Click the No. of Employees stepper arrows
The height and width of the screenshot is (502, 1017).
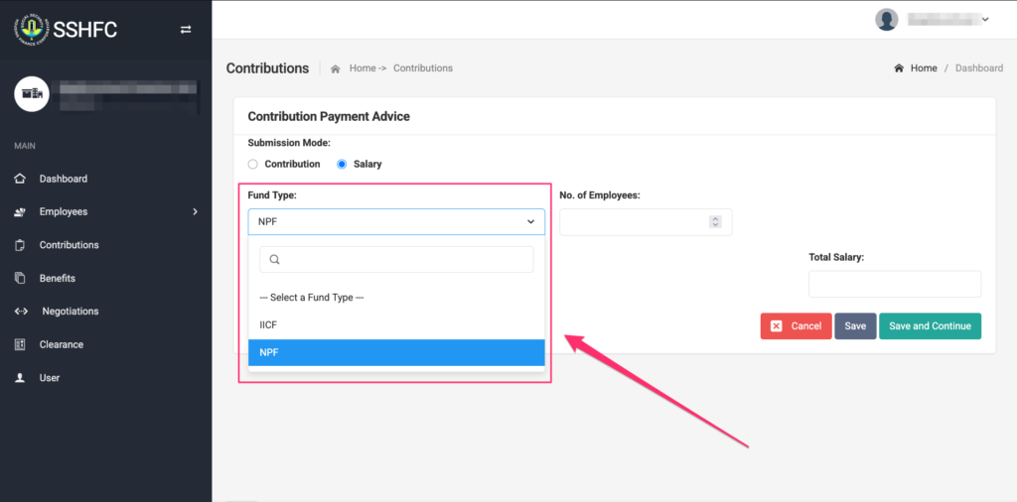pos(715,222)
